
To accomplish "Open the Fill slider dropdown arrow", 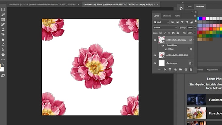I will (x=195, y=33).
